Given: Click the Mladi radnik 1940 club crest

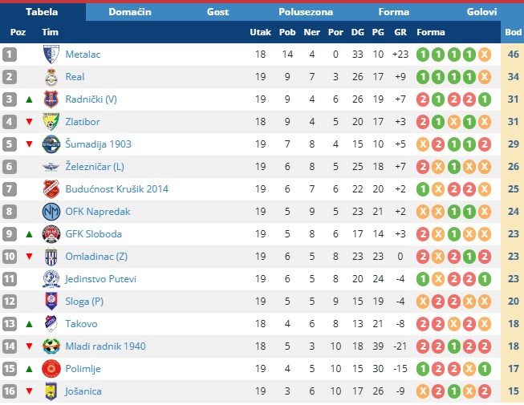Looking at the screenshot, I should tap(51, 346).
